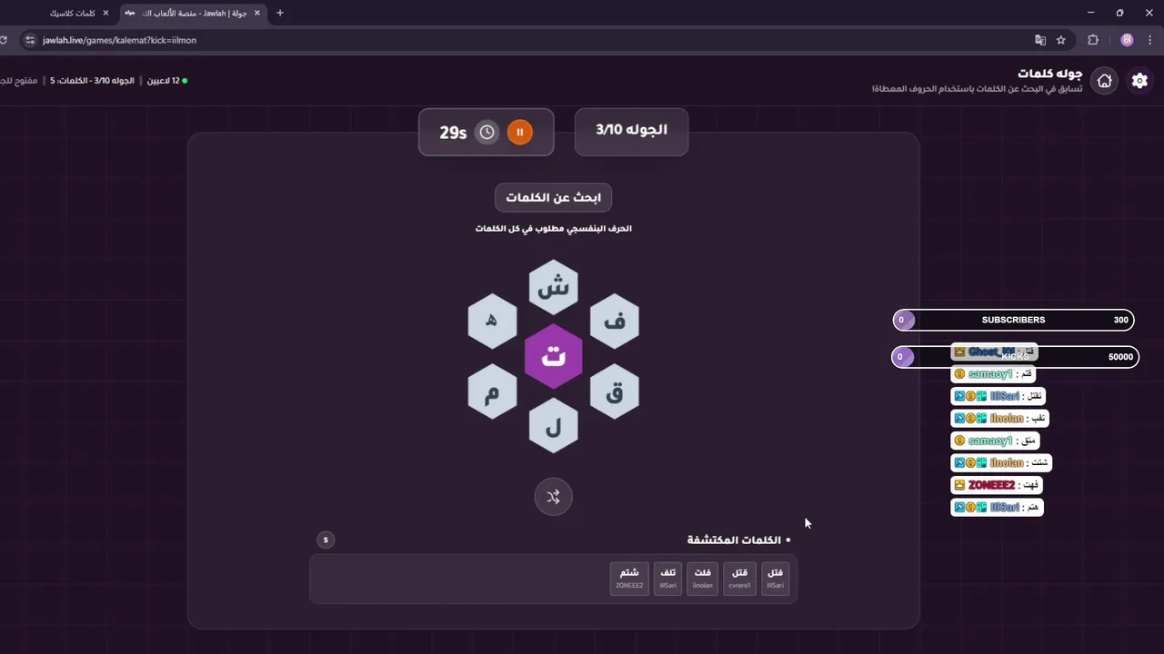The width and height of the screenshot is (1164, 654).
Task: Close the Jawlah browser tab
Action: tap(257, 14)
